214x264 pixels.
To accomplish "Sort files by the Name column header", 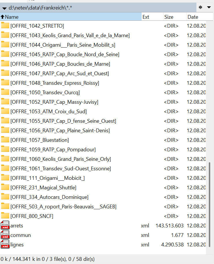I will (71, 17).
